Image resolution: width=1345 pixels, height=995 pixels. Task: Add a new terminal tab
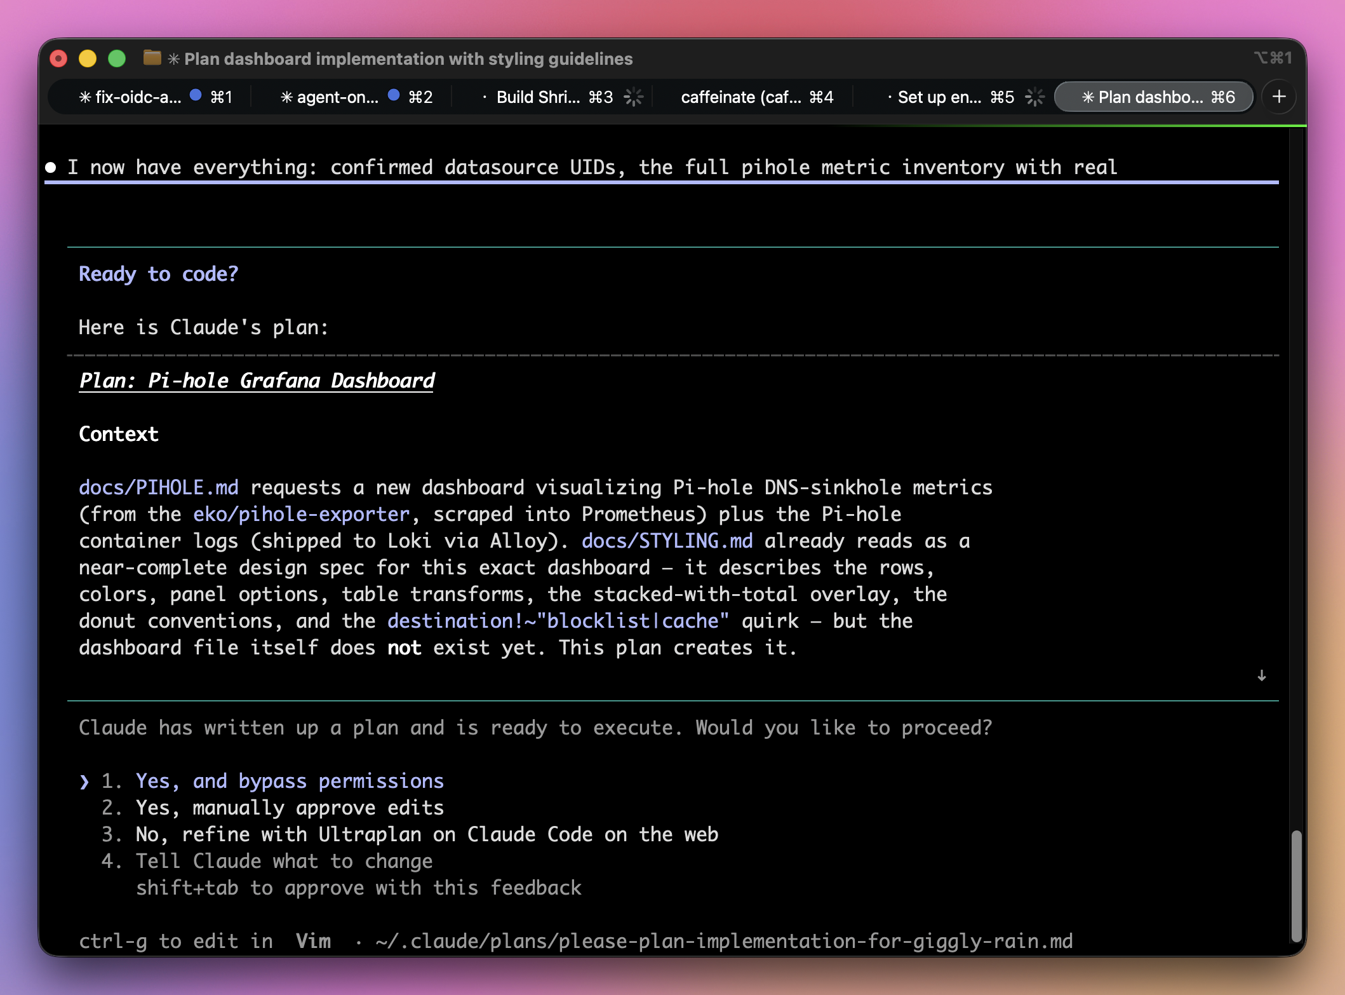pyautogui.click(x=1279, y=97)
